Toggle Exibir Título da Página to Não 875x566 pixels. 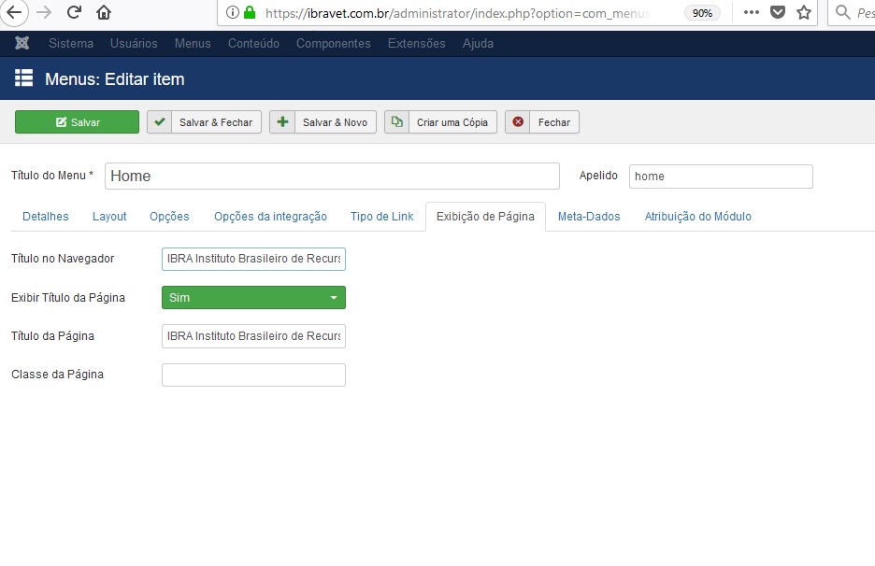[253, 297]
